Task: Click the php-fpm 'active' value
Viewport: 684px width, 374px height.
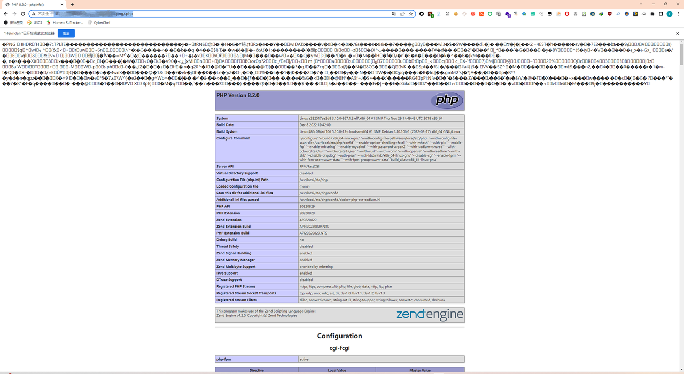Action: coord(305,359)
